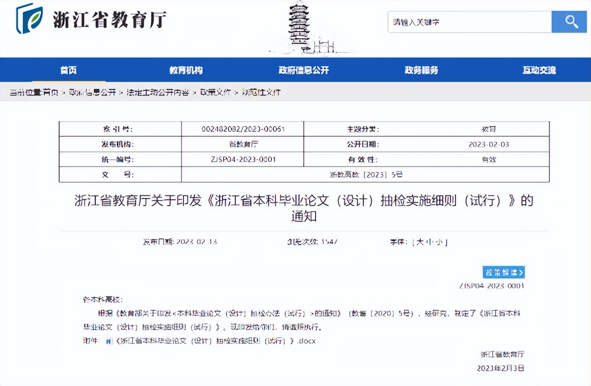Open the 教育机构 navigation menu
The width and height of the screenshot is (591, 386).
[185, 69]
